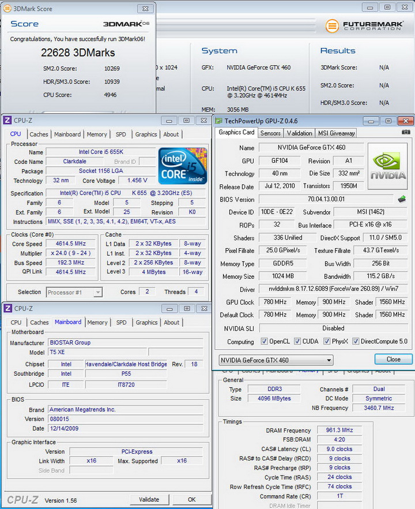
Task: Minimize the Futuremark main window
Action: coord(370,7)
